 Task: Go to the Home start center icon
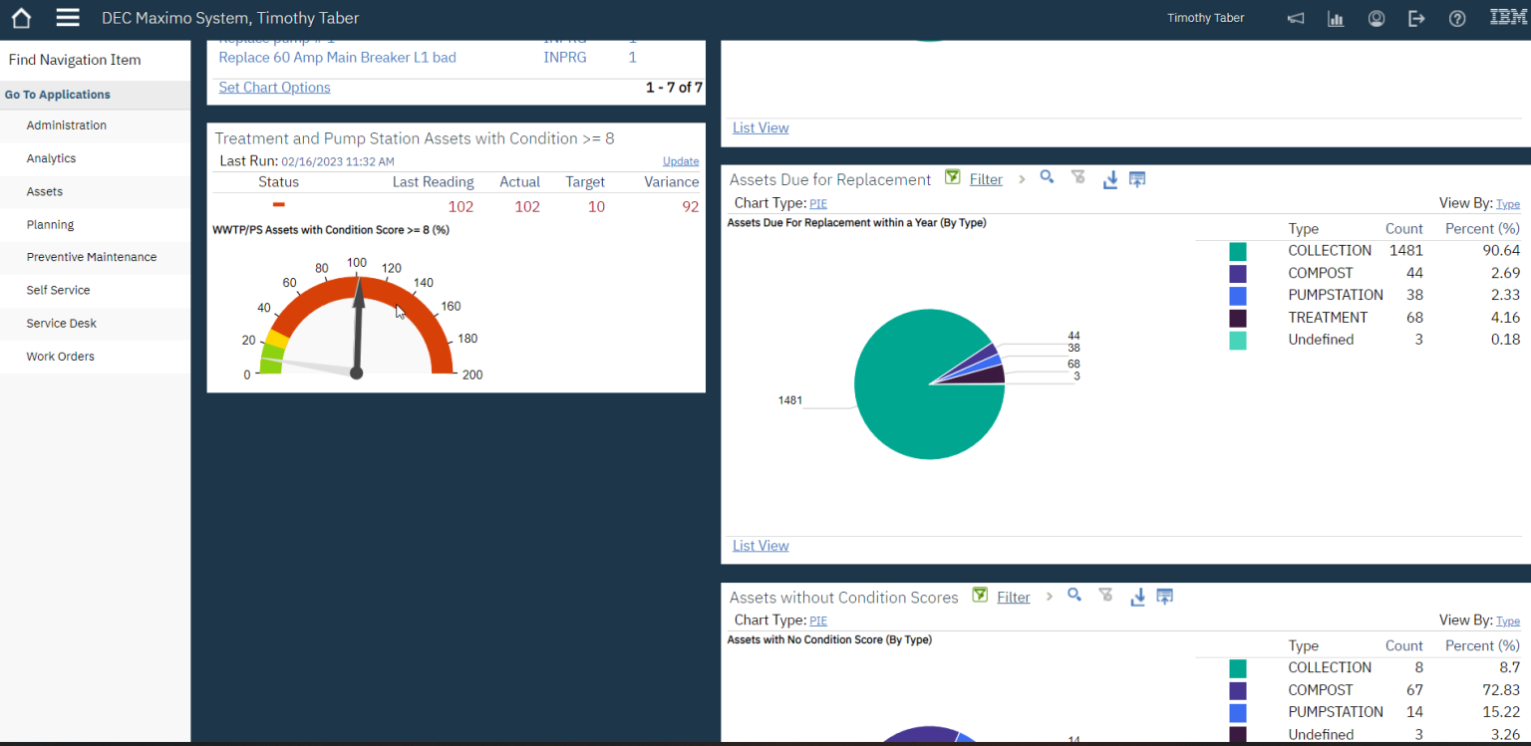pos(21,18)
